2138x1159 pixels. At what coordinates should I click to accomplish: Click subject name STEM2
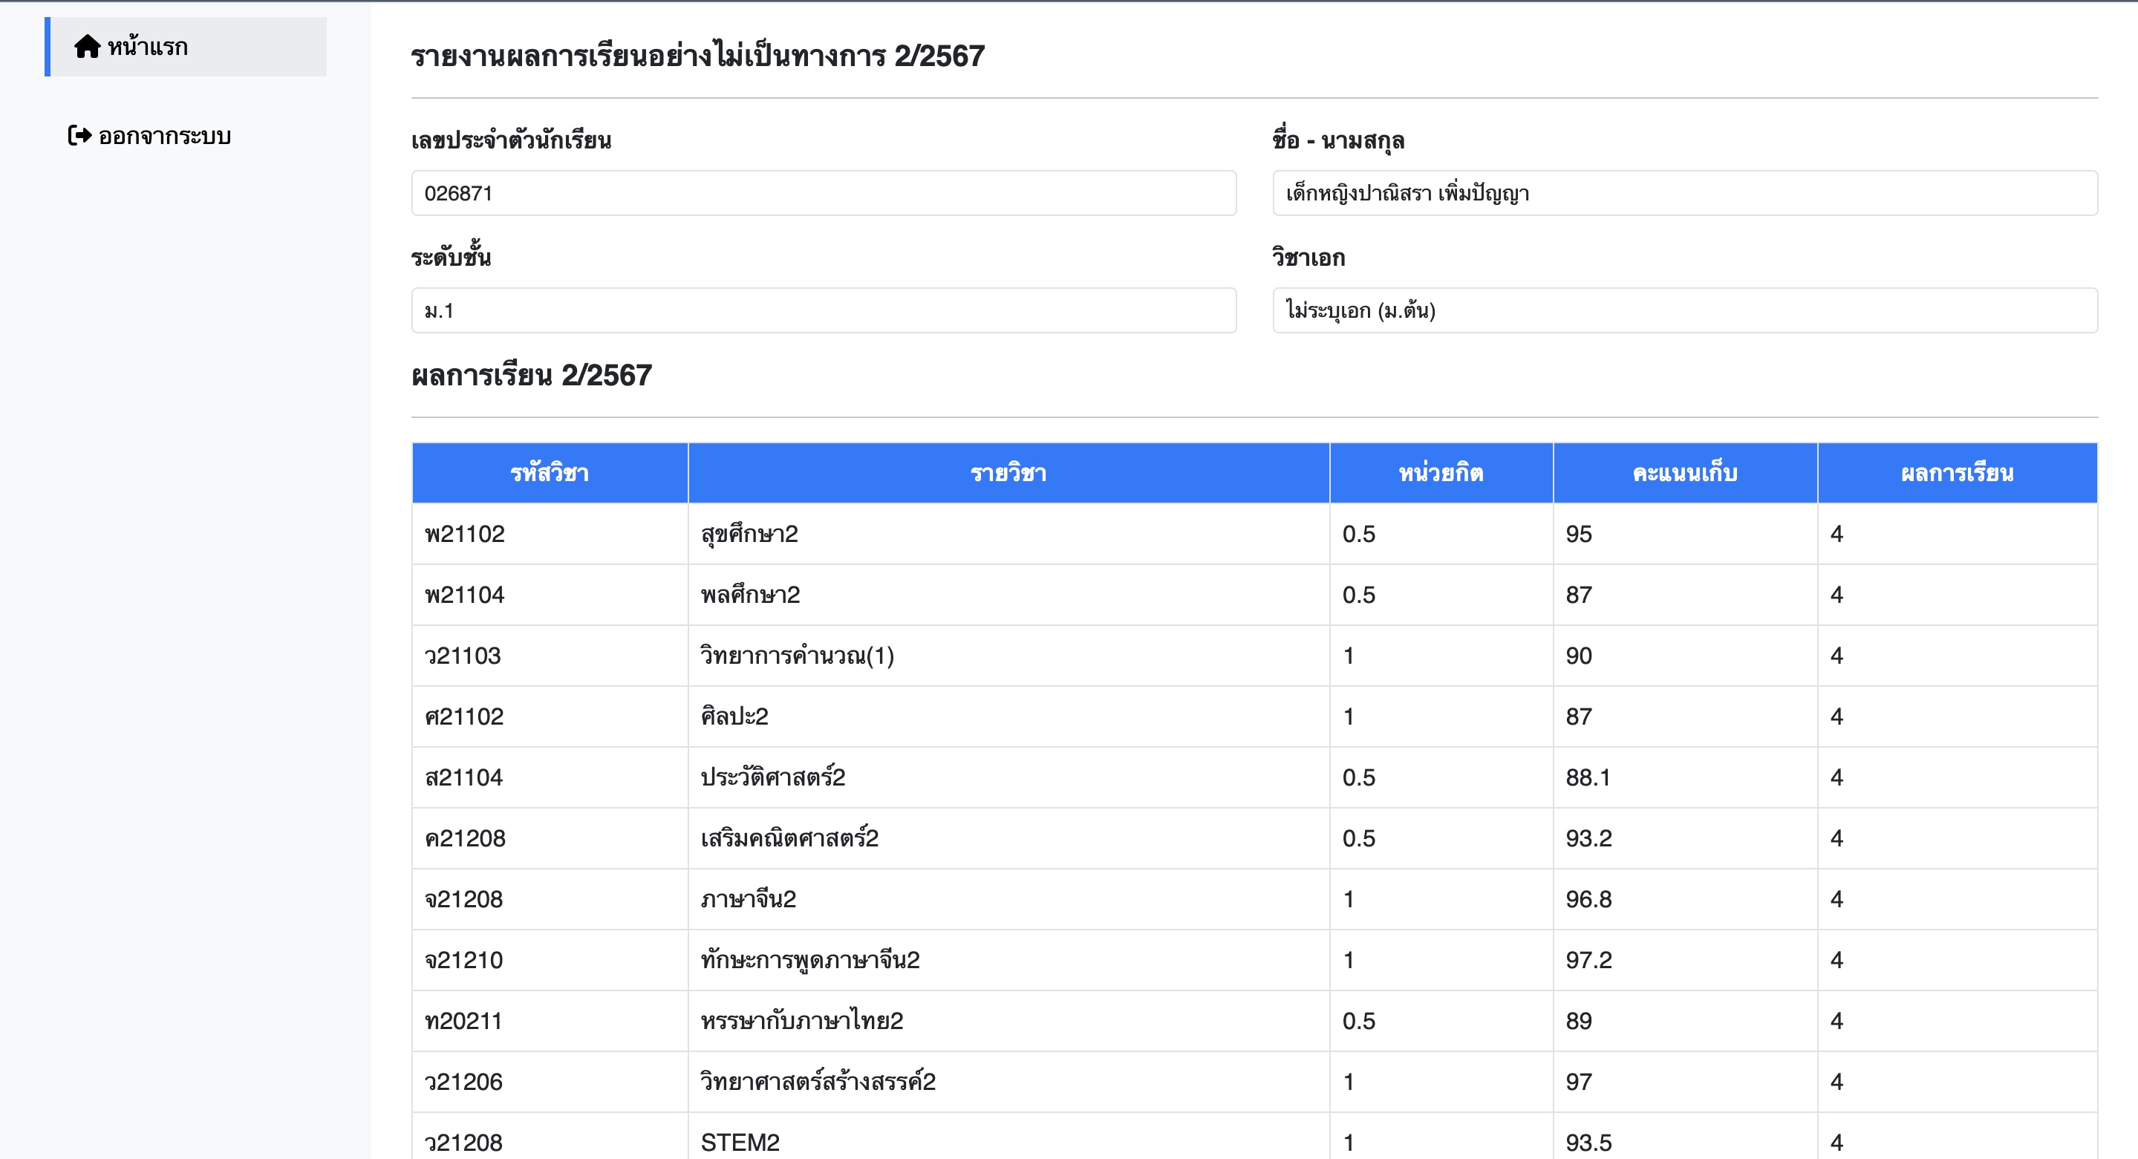(x=740, y=1143)
